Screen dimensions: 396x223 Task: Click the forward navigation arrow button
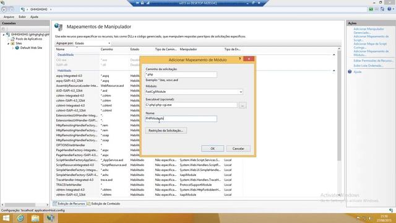[11, 9]
